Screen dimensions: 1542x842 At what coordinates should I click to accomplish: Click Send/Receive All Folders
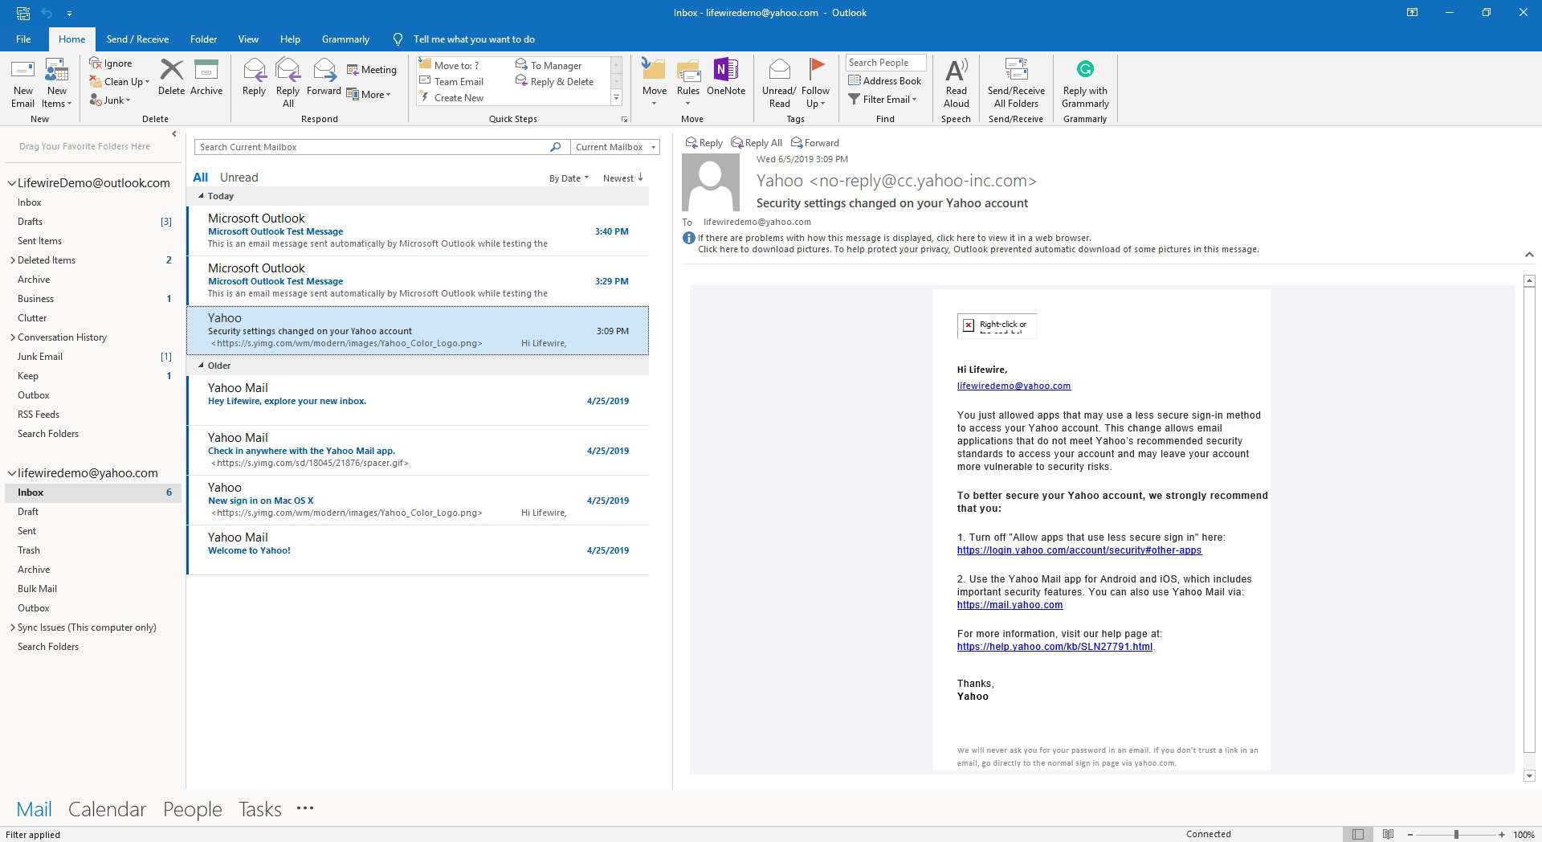tap(1016, 83)
